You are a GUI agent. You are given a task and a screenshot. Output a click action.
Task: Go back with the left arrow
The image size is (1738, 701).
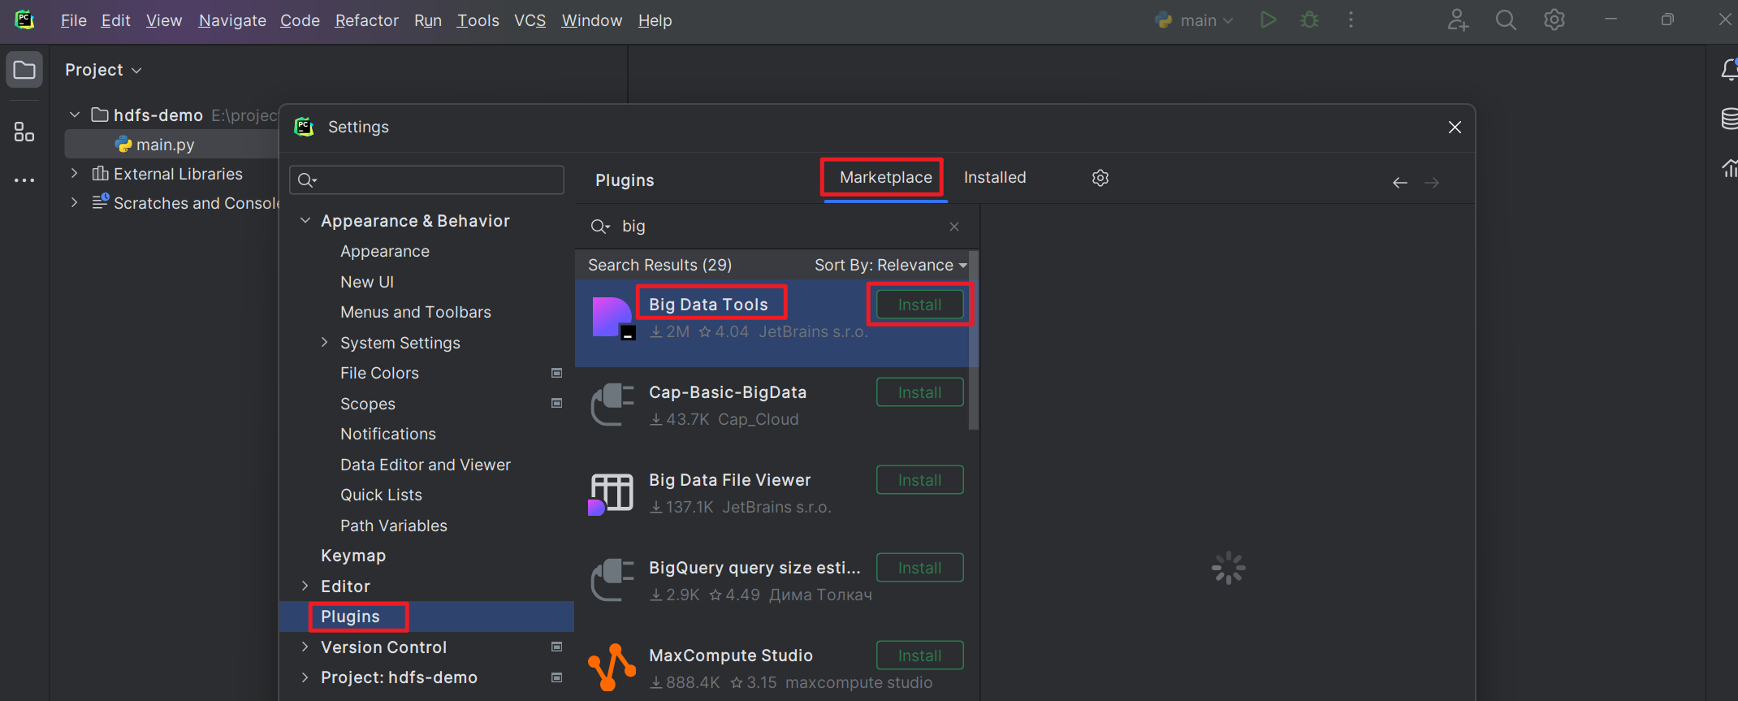point(1399,183)
